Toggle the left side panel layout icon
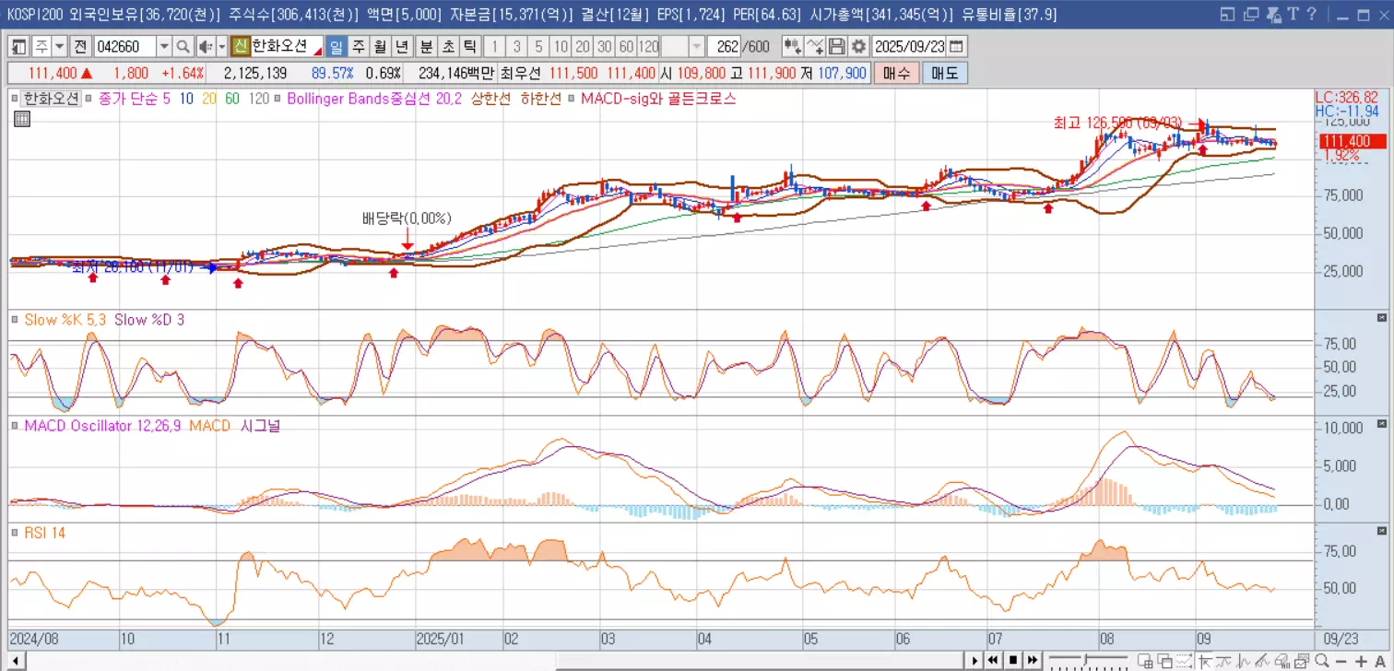1394x671 pixels. (18, 47)
